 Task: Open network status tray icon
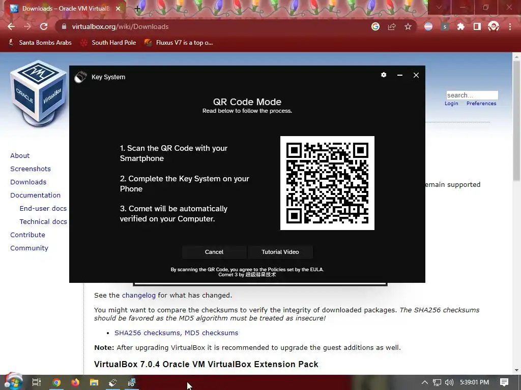click(x=437, y=382)
